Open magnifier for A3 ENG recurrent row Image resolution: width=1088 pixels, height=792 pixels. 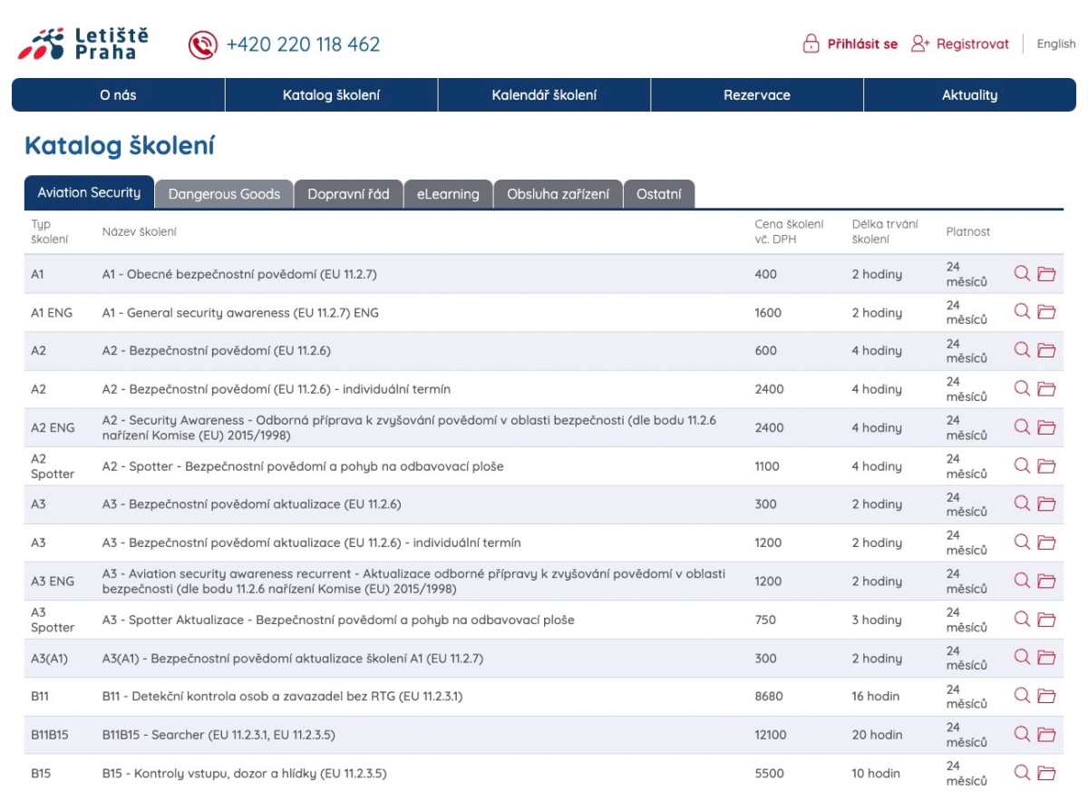1022,581
